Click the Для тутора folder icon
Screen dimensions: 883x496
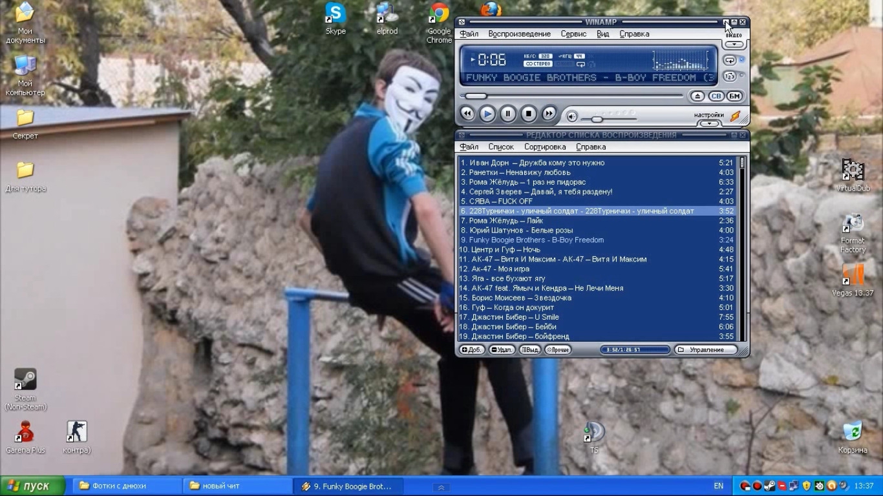25,176
